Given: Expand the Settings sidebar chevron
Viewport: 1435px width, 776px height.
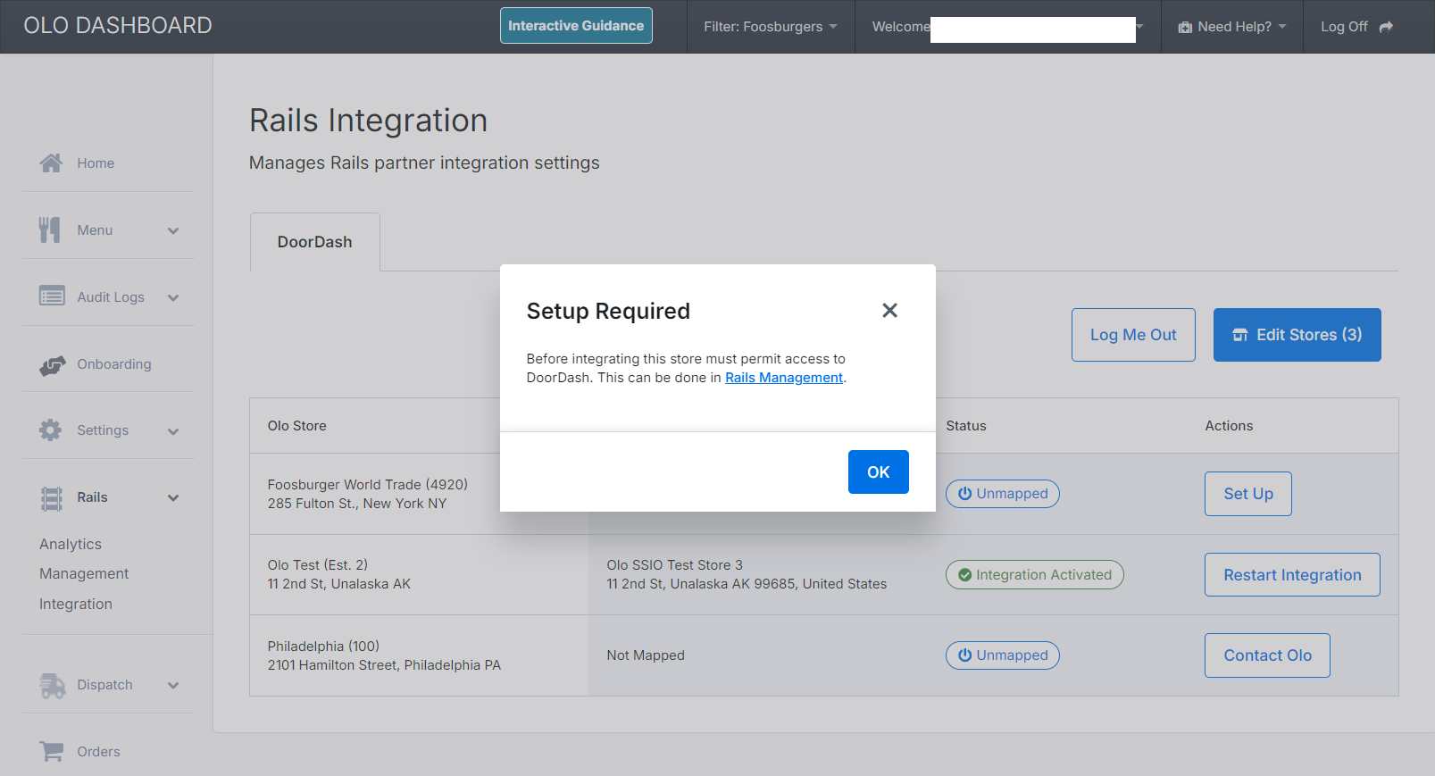Looking at the screenshot, I should [173, 431].
